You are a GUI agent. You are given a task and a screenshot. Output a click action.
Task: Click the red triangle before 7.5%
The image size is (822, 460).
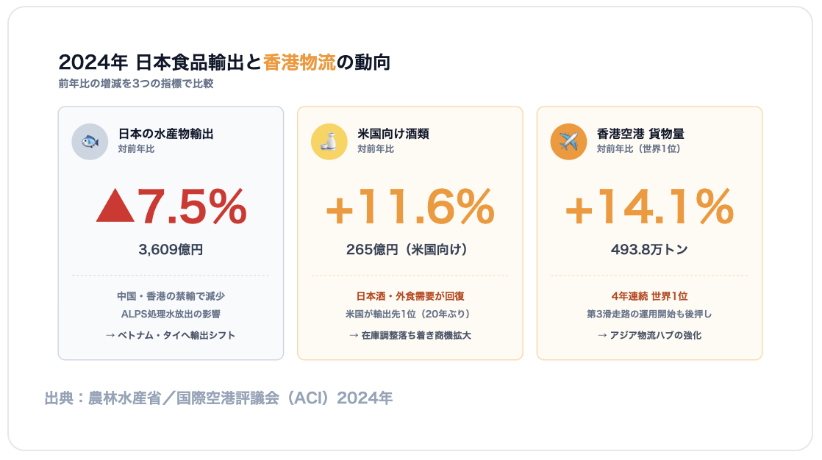[x=115, y=207]
